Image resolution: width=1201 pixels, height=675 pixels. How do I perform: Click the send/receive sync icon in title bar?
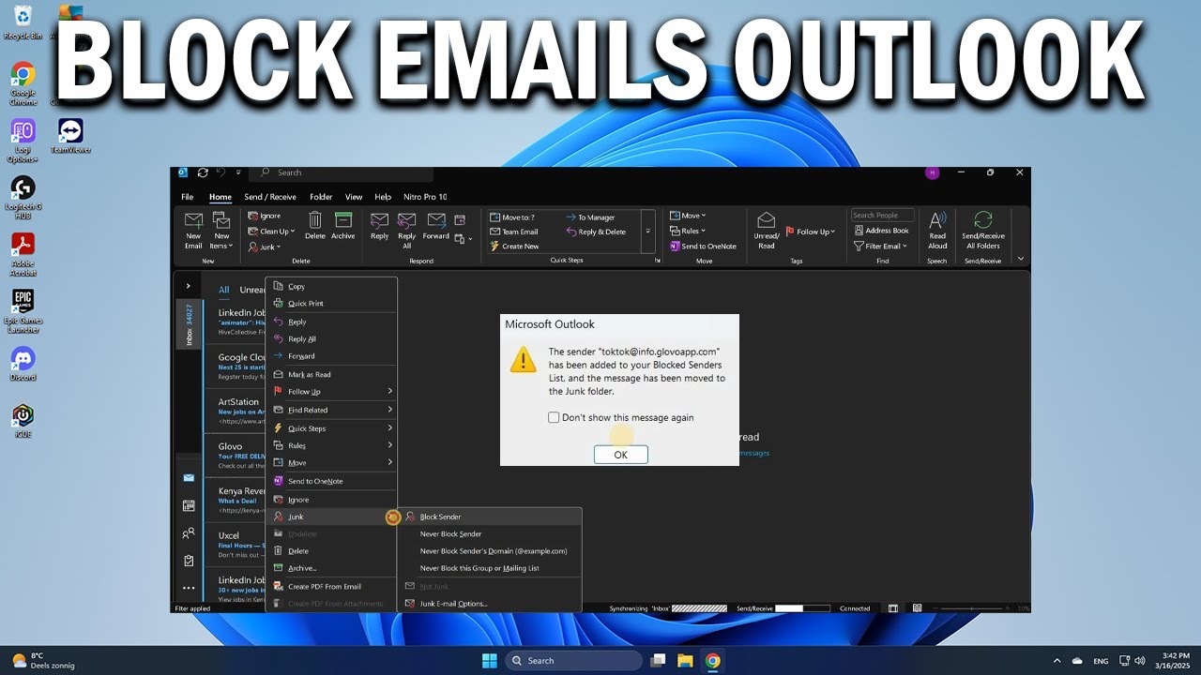(x=203, y=172)
